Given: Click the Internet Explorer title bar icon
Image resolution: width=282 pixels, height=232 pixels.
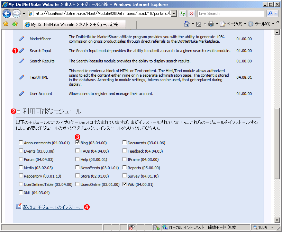Looking at the screenshot, I should click(x=5, y=4).
